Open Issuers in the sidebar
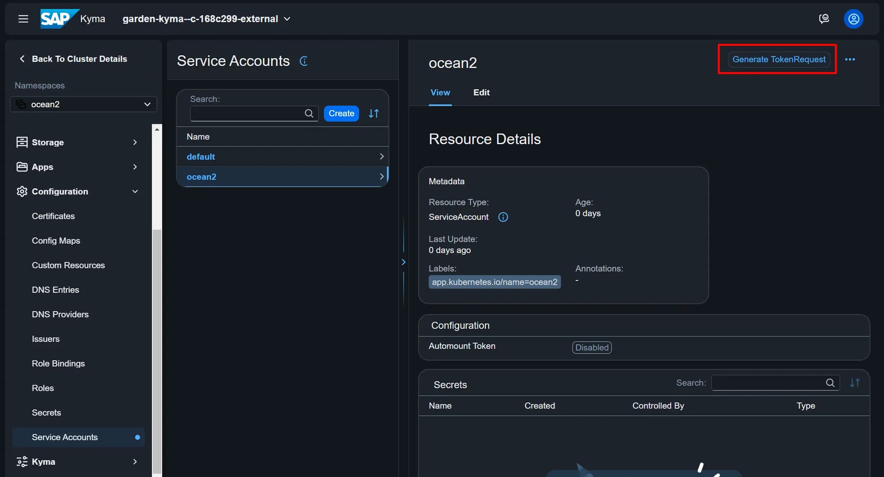The image size is (884, 477). 46,339
